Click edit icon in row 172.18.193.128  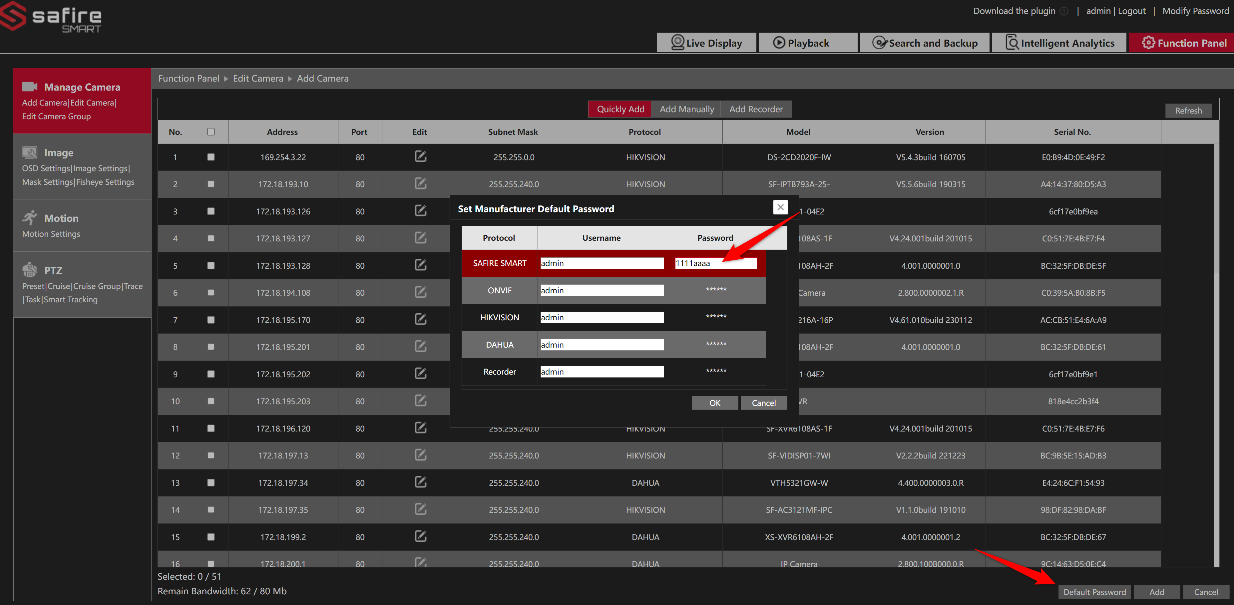420,265
